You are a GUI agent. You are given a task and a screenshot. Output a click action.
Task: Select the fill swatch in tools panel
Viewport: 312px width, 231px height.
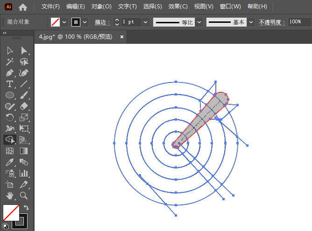coord(11,212)
